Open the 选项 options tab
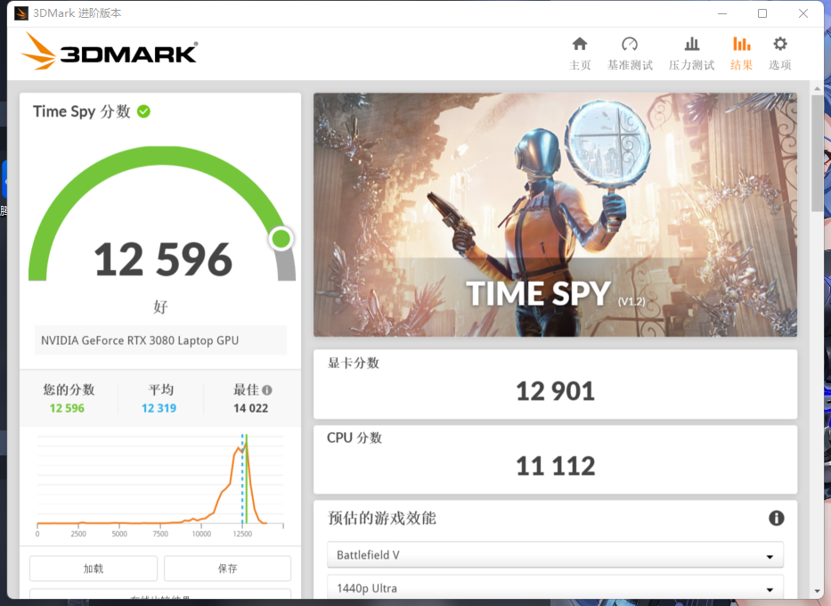The image size is (831, 606). 780,53
